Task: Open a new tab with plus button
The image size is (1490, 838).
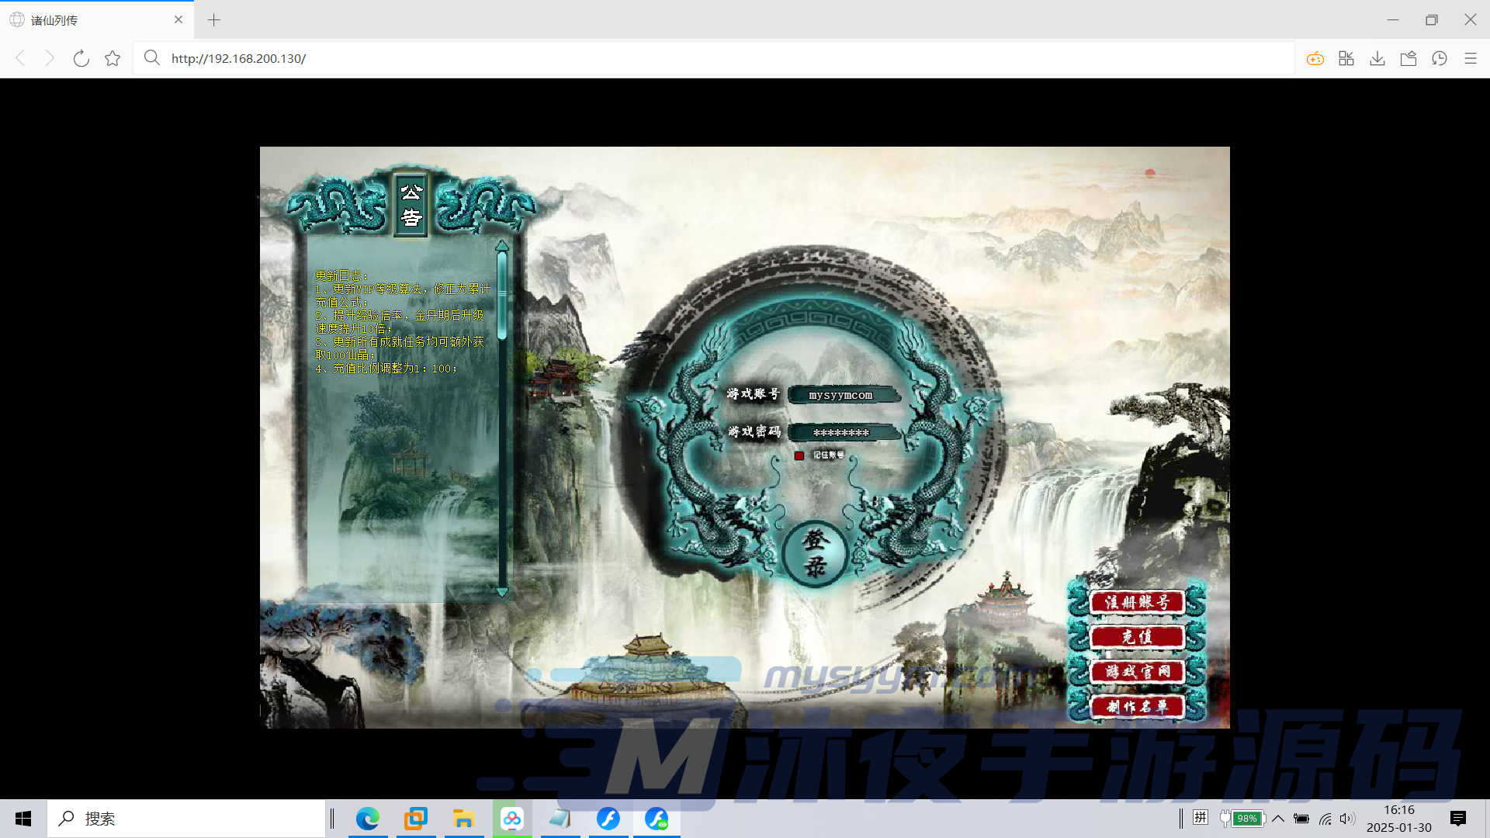Action: click(x=214, y=20)
